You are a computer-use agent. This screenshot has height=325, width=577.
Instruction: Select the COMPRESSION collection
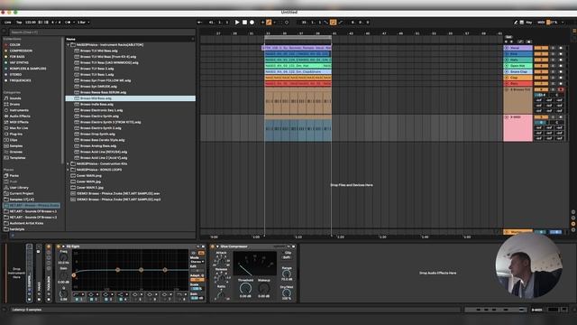click(x=21, y=51)
